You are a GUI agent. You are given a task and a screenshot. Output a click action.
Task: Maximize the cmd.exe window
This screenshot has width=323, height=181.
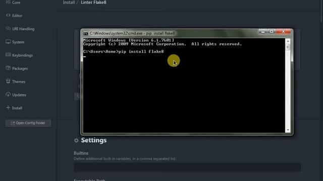coord(272,32)
